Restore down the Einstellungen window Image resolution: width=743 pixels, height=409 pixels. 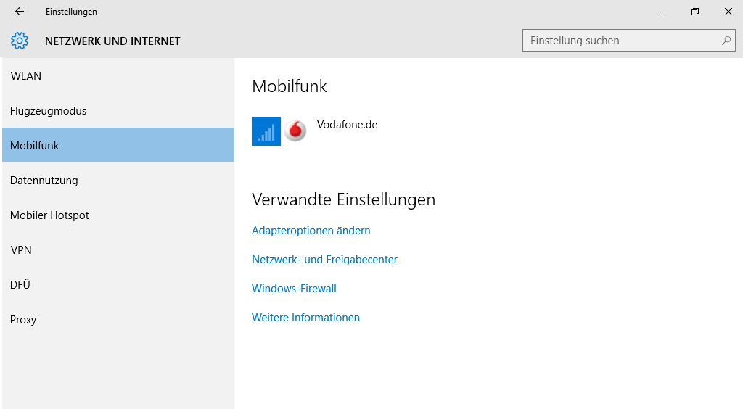pos(694,12)
